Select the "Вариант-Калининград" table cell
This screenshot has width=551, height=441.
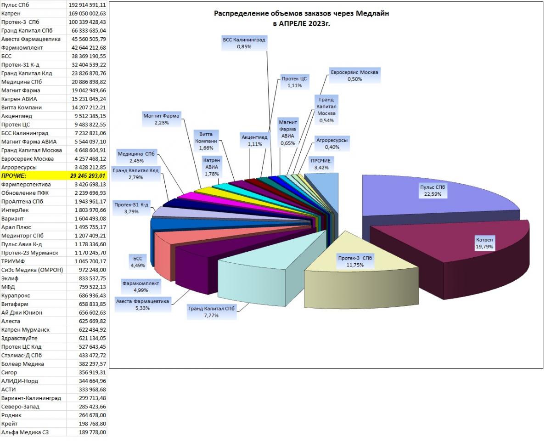tap(33, 398)
